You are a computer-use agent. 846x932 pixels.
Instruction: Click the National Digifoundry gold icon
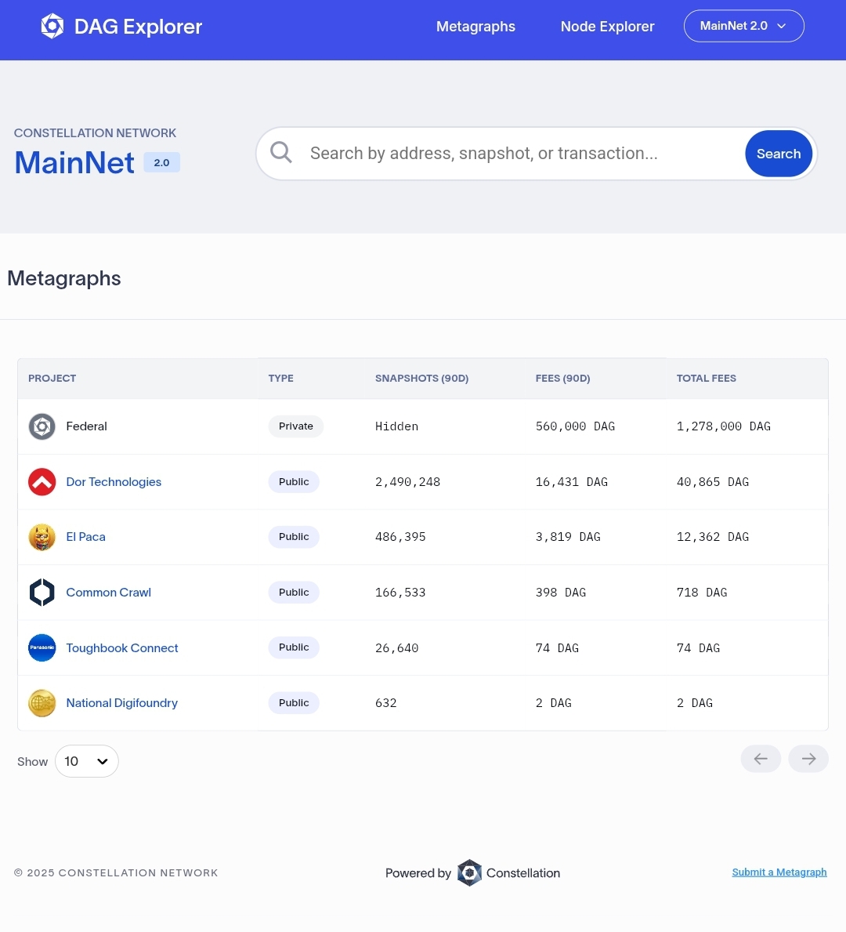(42, 702)
